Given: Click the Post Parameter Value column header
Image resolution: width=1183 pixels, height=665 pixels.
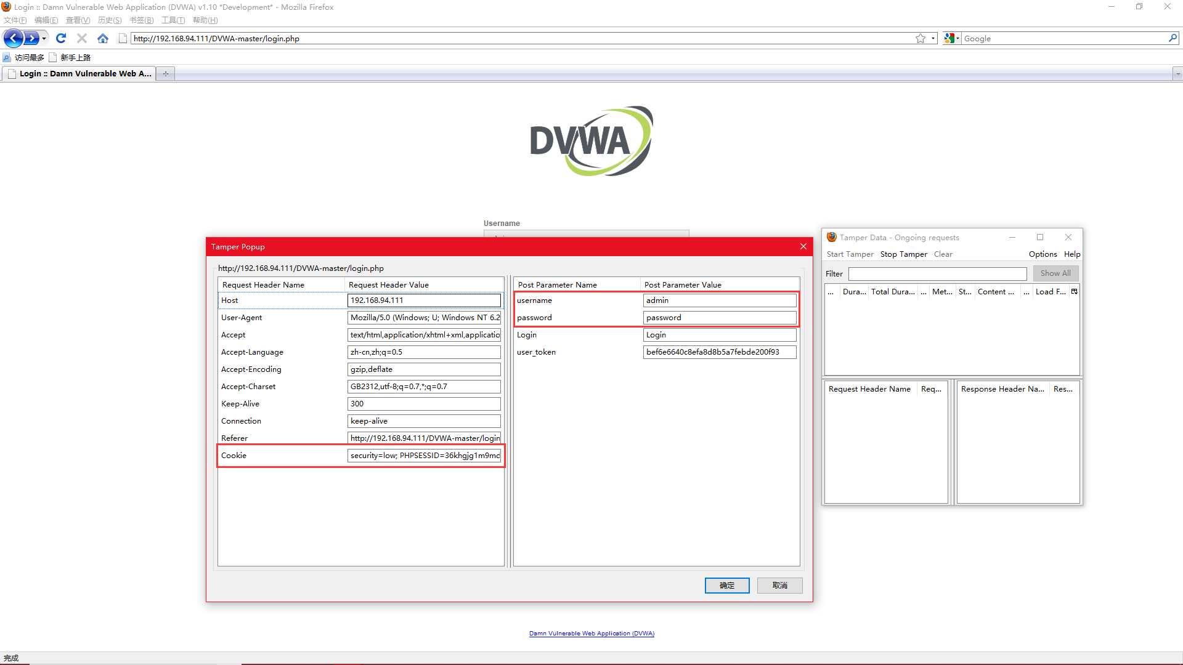Looking at the screenshot, I should 720,284.
